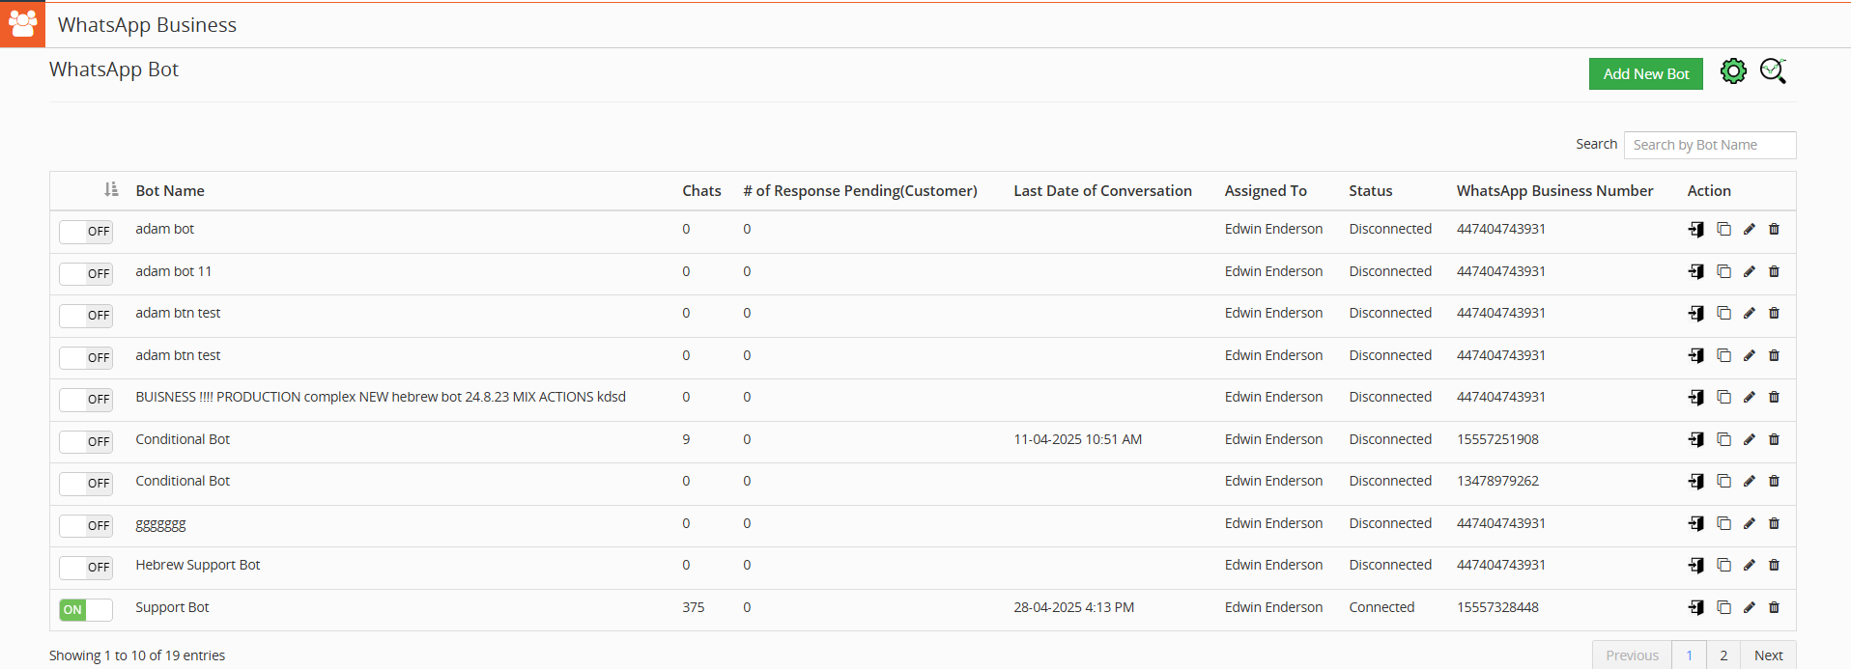Enable the BUISNESS PRODUCTION hebrew bot toggle
This screenshot has width=1851, height=669.
[86, 400]
